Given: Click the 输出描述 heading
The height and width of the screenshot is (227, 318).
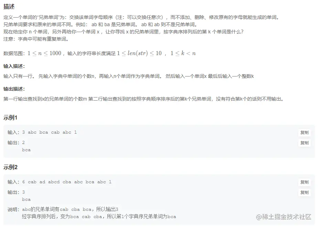Looking at the screenshot, I should tap(14, 89).
